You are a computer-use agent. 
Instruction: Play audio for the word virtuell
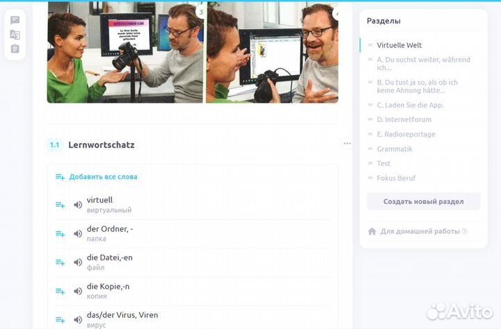pyautogui.click(x=78, y=205)
